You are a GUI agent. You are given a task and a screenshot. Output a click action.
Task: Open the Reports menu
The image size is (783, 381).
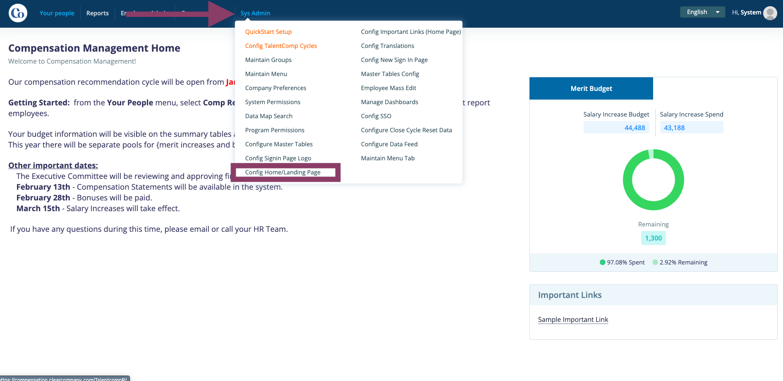pos(98,13)
